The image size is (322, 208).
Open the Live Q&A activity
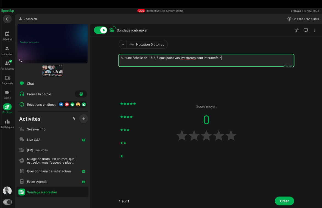click(34, 140)
